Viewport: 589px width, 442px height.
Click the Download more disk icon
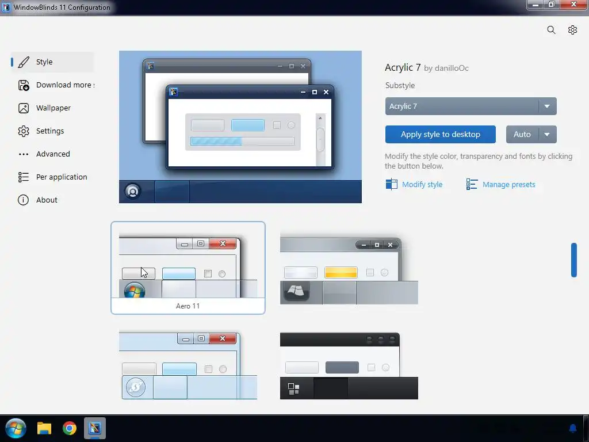point(24,85)
